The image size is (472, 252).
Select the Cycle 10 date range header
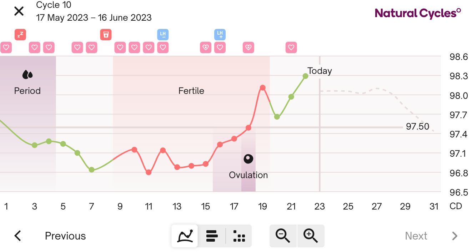pos(94,11)
